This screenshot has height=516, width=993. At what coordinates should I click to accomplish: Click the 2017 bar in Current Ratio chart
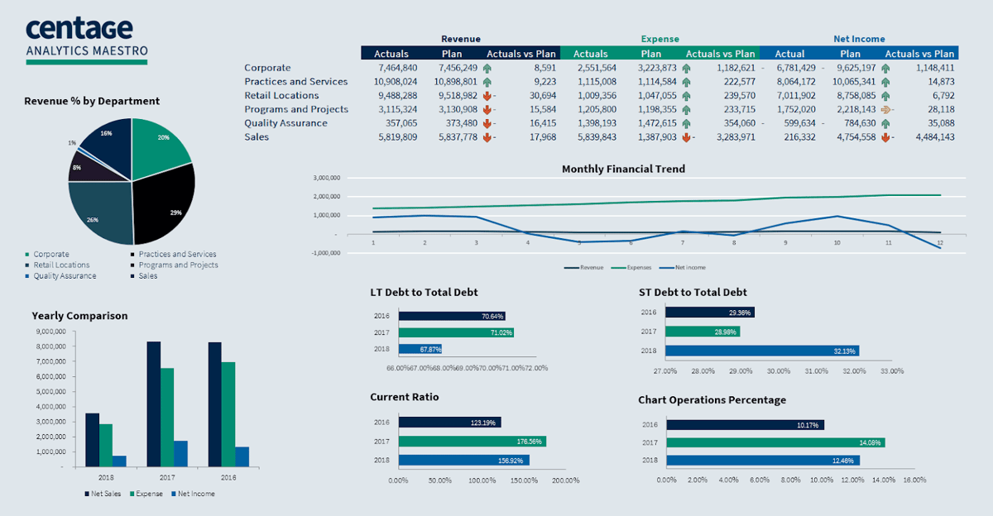tap(472, 442)
